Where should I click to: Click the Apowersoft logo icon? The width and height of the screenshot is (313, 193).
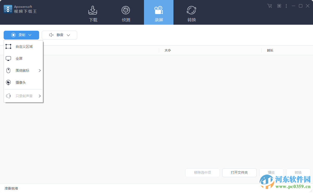(8, 9)
